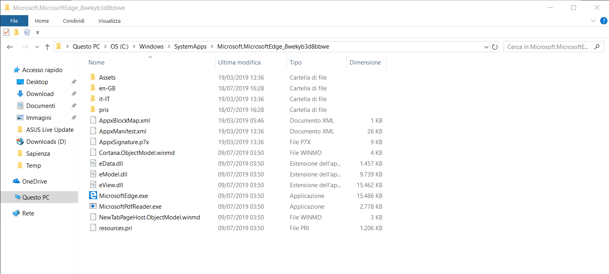The image size is (609, 274).
Task: Click SystemApps in the address breadcrumb
Action: (190, 47)
